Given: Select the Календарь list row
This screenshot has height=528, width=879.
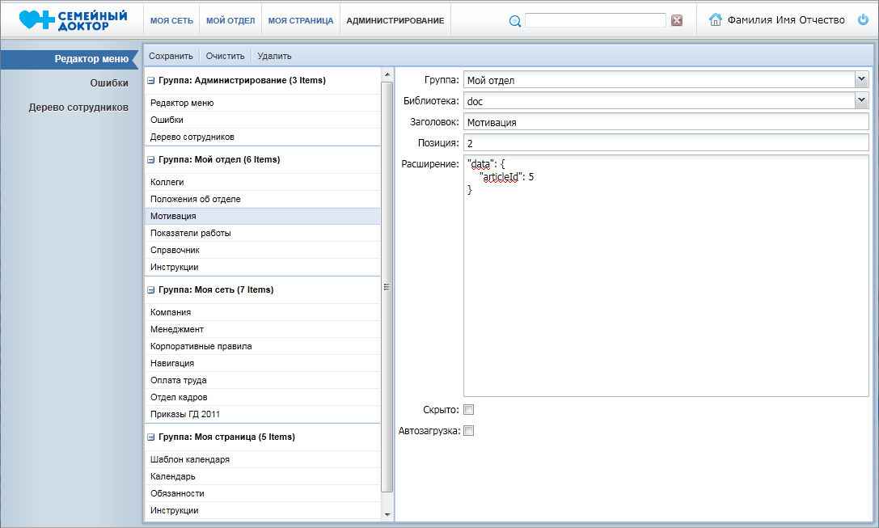Looking at the screenshot, I should (x=262, y=476).
